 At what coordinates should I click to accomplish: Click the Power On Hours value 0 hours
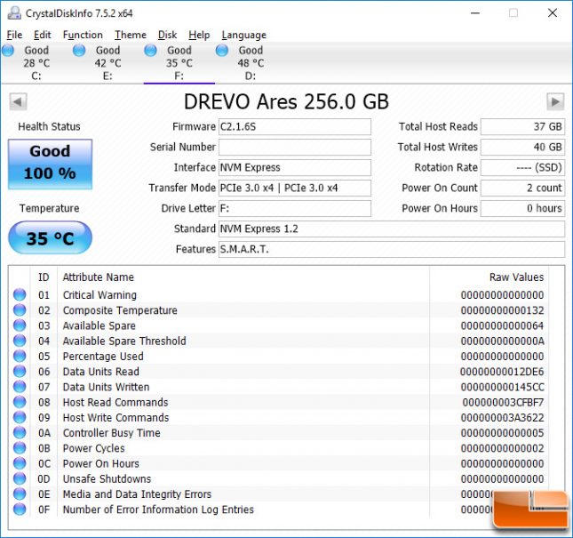click(x=522, y=208)
